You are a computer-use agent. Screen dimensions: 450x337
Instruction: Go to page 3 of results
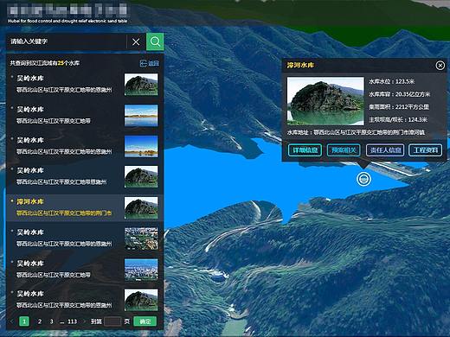point(52,321)
